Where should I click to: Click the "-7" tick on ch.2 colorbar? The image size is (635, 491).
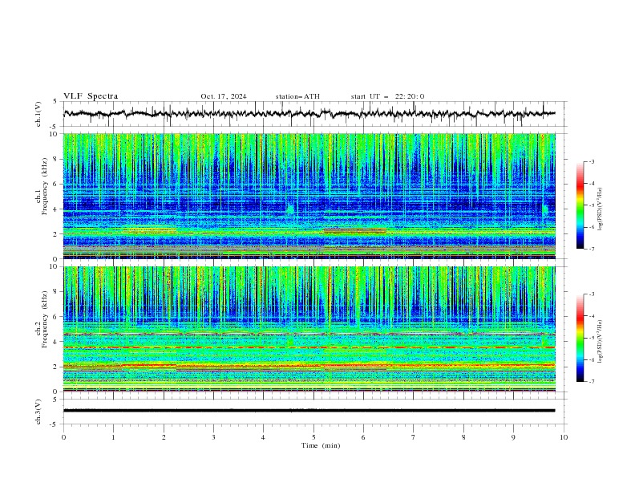592,381
